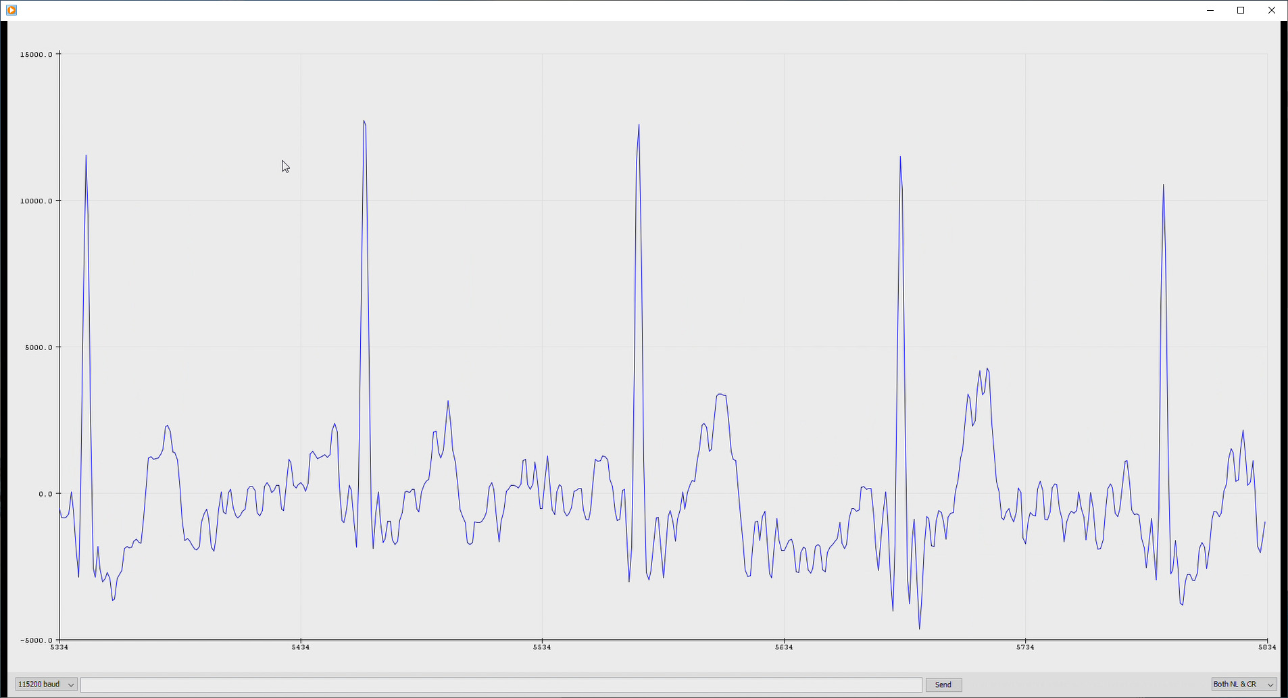
Task: Select the serial message input field
Action: pos(502,684)
